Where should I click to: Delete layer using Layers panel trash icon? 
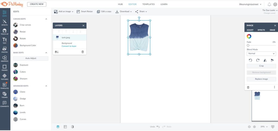coord(83,52)
